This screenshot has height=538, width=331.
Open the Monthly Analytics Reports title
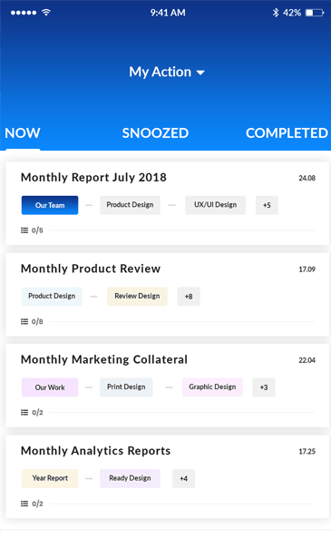click(x=96, y=451)
